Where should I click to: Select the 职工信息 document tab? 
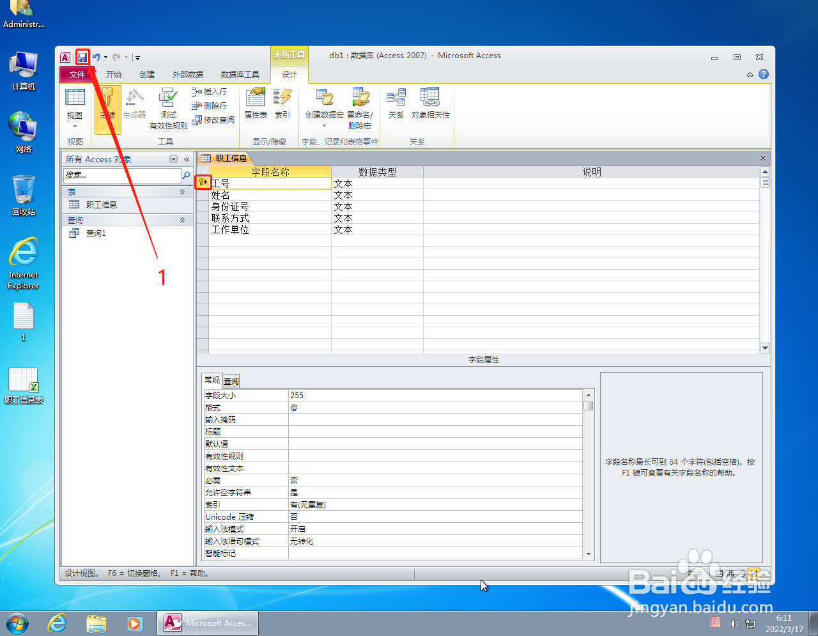coord(224,158)
